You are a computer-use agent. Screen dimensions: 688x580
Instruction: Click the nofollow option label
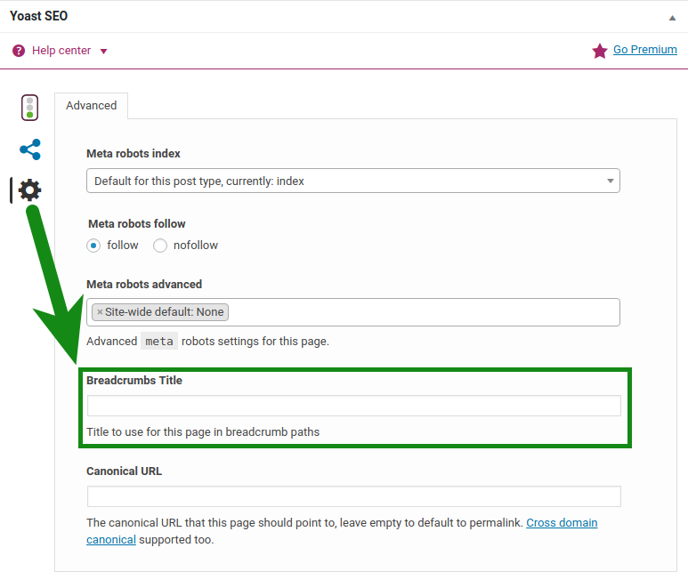click(x=196, y=245)
